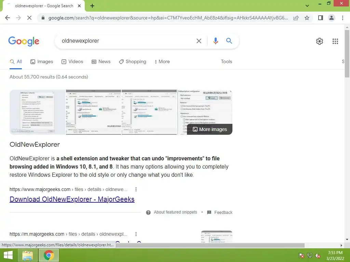
Task: Open the Windows Start menu
Action: tap(8, 255)
